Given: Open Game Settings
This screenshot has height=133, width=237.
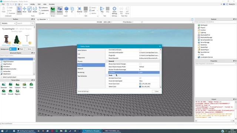Looking at the screenshot, I should 114,10.
